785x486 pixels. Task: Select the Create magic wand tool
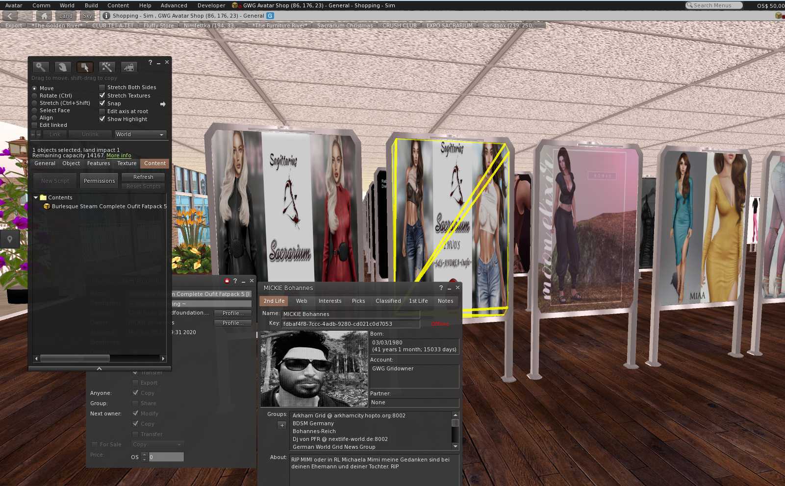(106, 67)
